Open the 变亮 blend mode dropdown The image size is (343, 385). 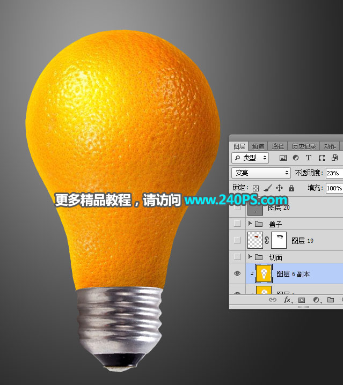tap(261, 173)
